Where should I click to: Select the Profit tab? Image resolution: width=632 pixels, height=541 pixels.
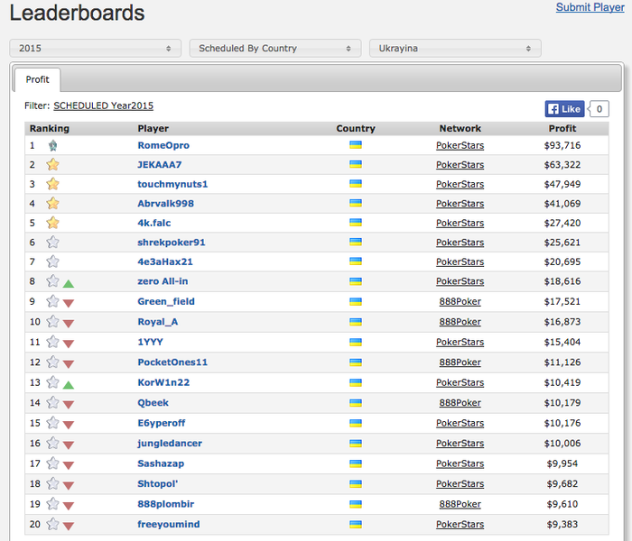click(38, 79)
